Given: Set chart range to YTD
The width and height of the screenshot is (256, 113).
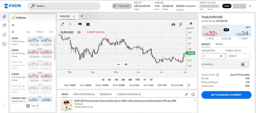Looking at the screenshot, I should click(x=138, y=80).
